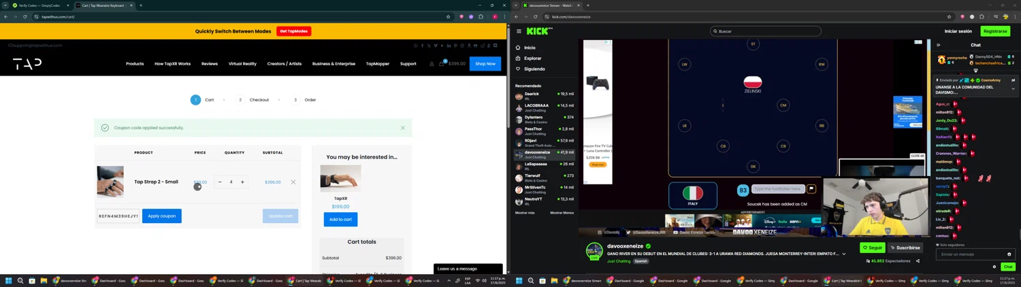
Task: Increase Tap Strap 2 quantity with plus
Action: point(242,182)
